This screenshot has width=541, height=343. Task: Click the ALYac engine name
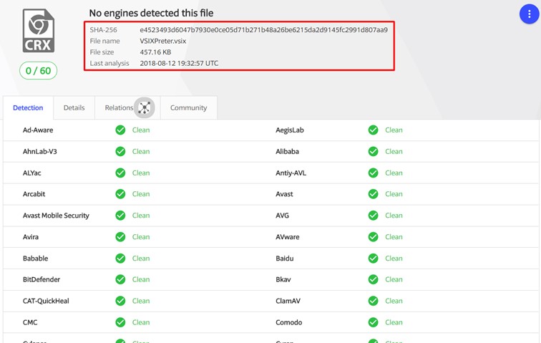[x=31, y=173]
